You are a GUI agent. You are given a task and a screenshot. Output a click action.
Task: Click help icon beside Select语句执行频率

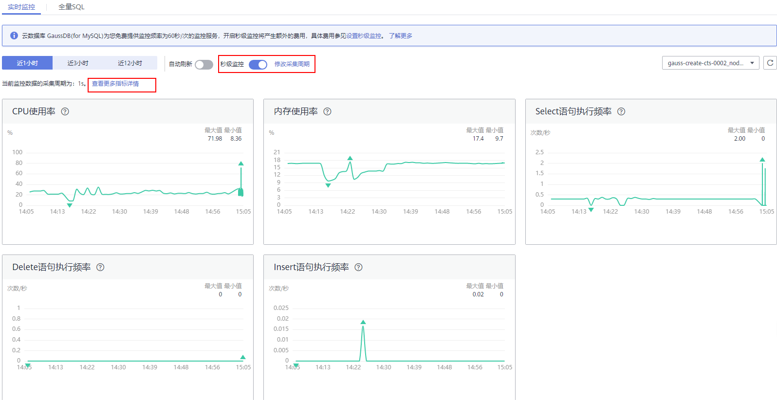coord(621,111)
